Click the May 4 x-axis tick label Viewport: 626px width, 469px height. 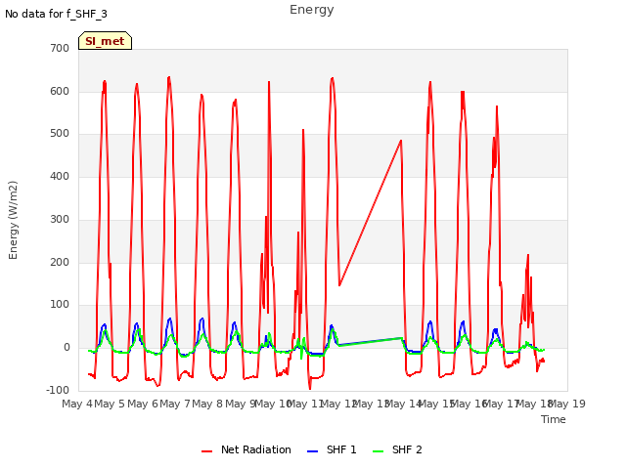[x=77, y=404]
